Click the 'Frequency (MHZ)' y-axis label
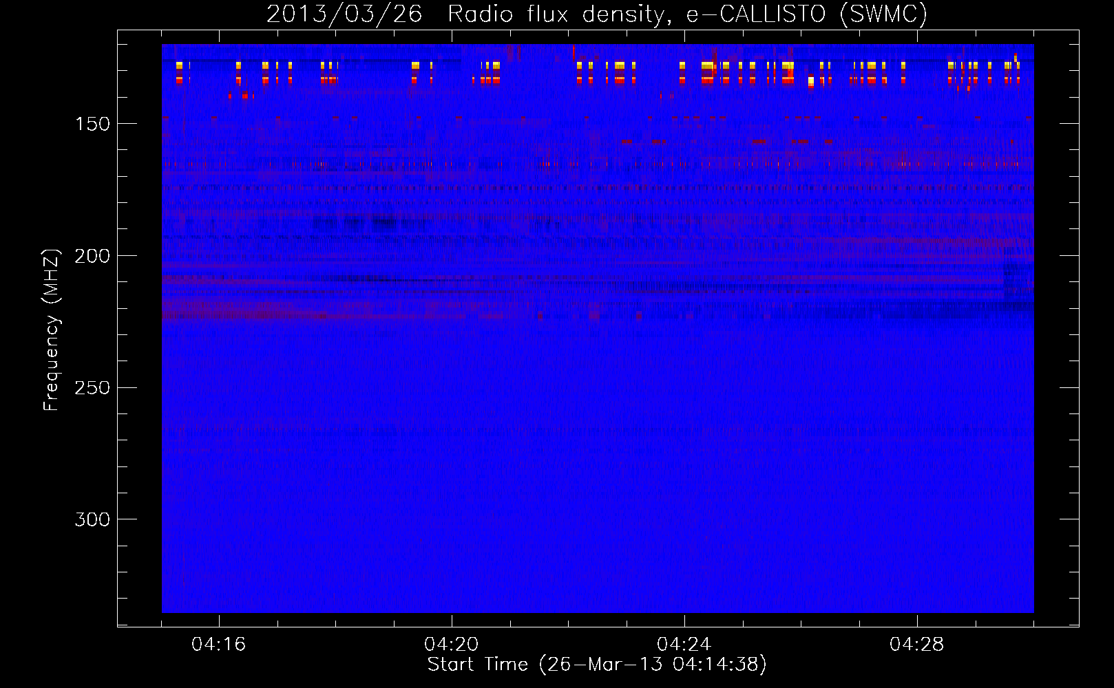This screenshot has width=1114, height=688. 52,330
